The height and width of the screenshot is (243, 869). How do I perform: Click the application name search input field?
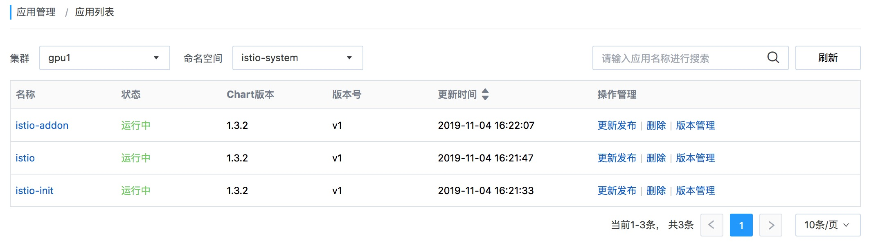[x=675, y=58]
